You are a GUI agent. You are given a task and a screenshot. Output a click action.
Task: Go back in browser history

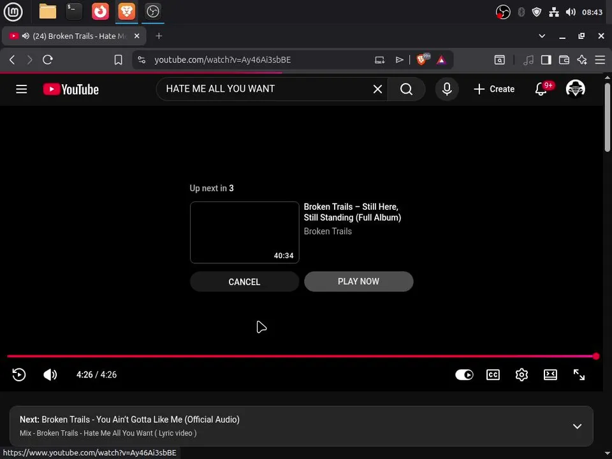[12, 60]
